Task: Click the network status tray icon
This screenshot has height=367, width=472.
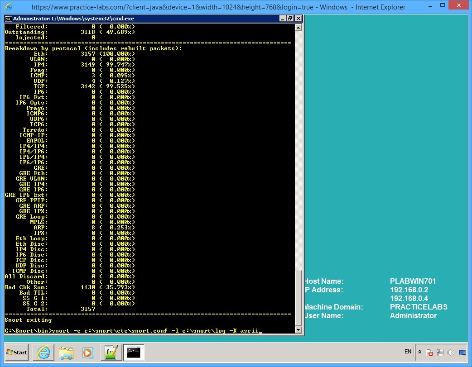Action: tap(439, 353)
